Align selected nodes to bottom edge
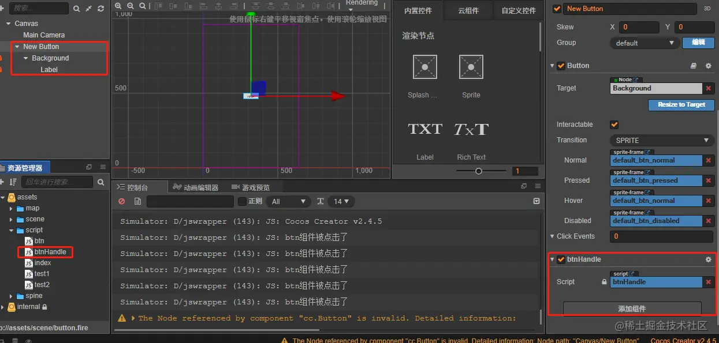The image size is (719, 343). coord(187,6)
